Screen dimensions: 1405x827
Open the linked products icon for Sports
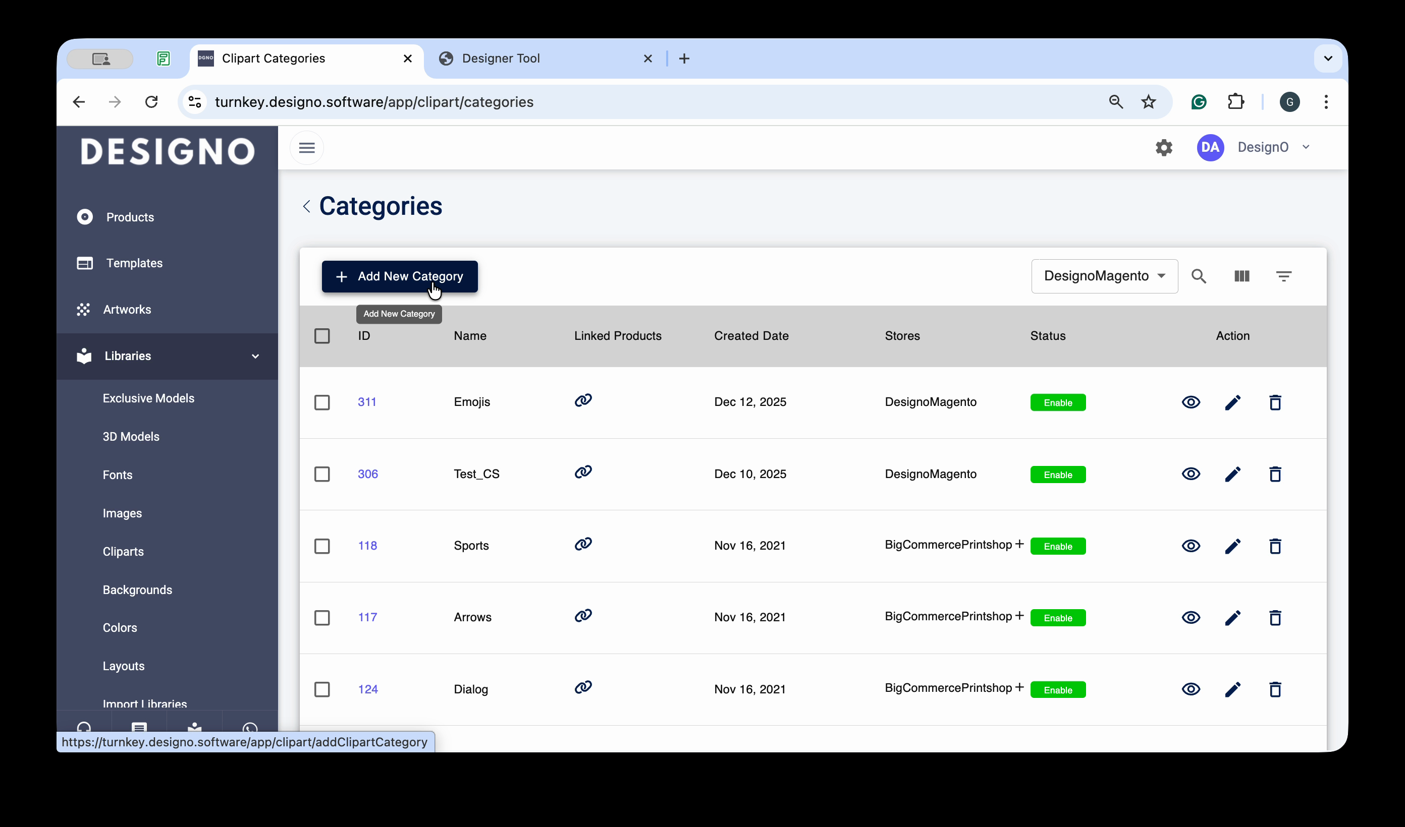click(582, 544)
